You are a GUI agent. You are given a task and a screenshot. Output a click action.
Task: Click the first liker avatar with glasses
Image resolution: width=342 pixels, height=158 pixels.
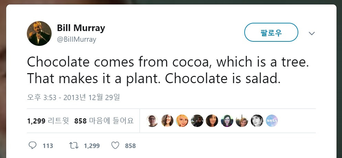tap(152, 121)
